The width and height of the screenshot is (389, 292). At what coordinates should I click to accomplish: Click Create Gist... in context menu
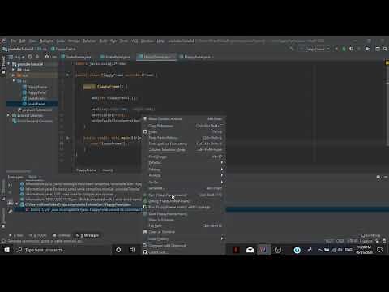click(184, 252)
